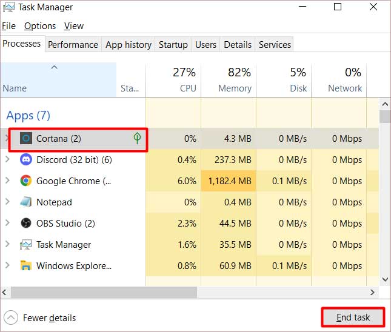This screenshot has width=391, height=332.
Task: Click the Discord app icon
Action: [x=26, y=159]
